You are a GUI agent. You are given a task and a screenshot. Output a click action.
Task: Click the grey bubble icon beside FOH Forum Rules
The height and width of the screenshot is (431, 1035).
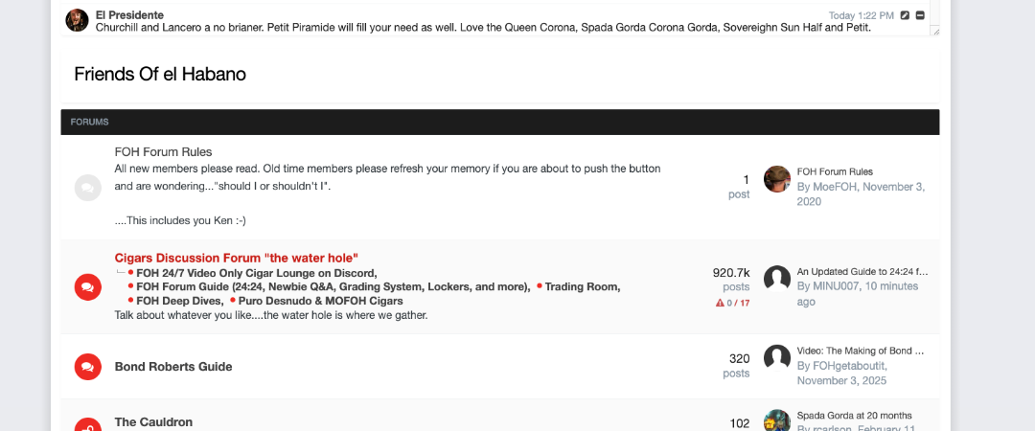[x=87, y=188]
